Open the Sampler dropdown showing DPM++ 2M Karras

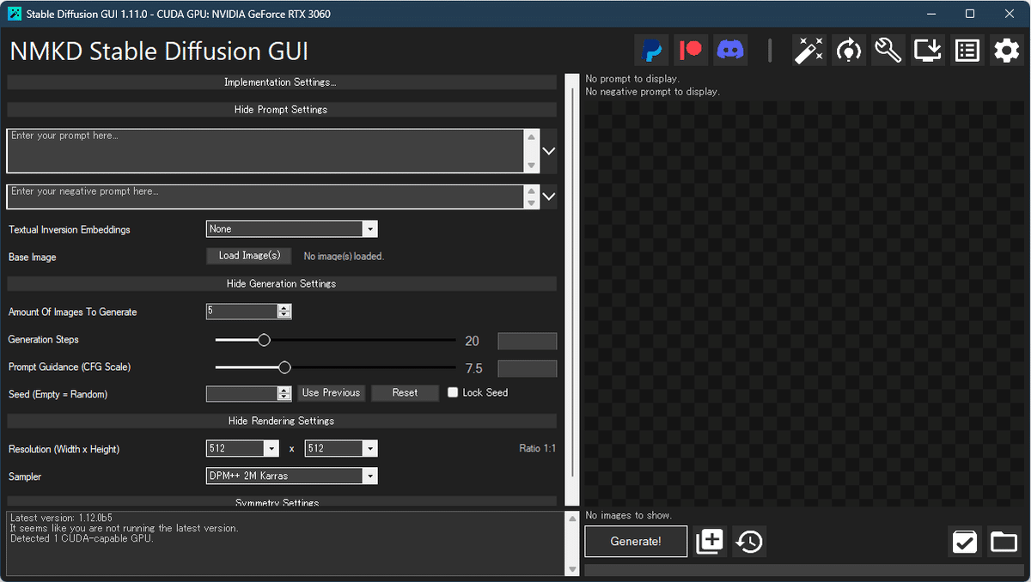(x=291, y=476)
